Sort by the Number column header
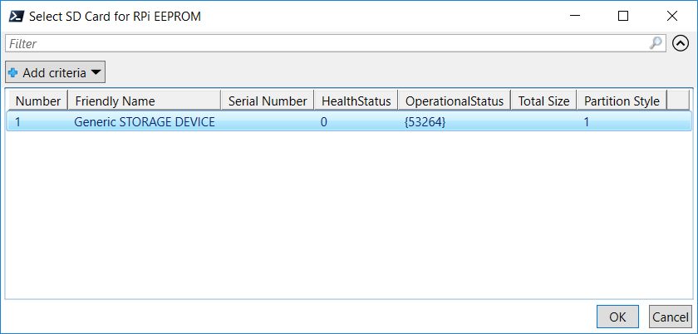The height and width of the screenshot is (334, 698). pos(37,101)
